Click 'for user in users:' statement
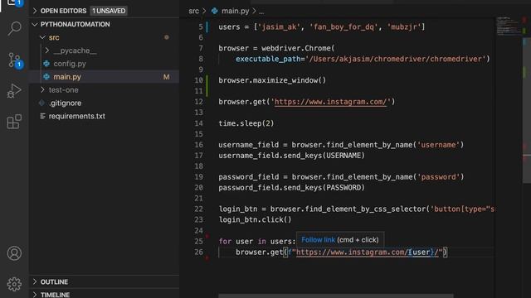The width and height of the screenshot is (531, 298). (x=257, y=241)
